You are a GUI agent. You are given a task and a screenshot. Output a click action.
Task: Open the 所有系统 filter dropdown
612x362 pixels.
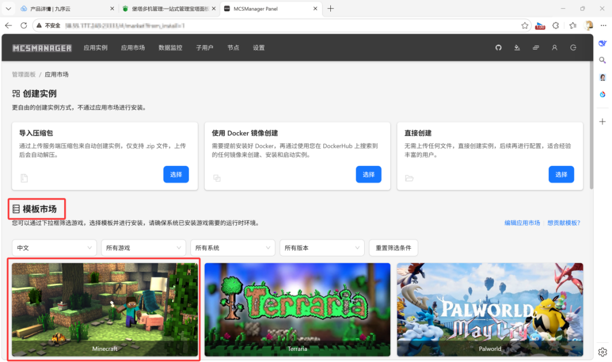pyautogui.click(x=232, y=248)
